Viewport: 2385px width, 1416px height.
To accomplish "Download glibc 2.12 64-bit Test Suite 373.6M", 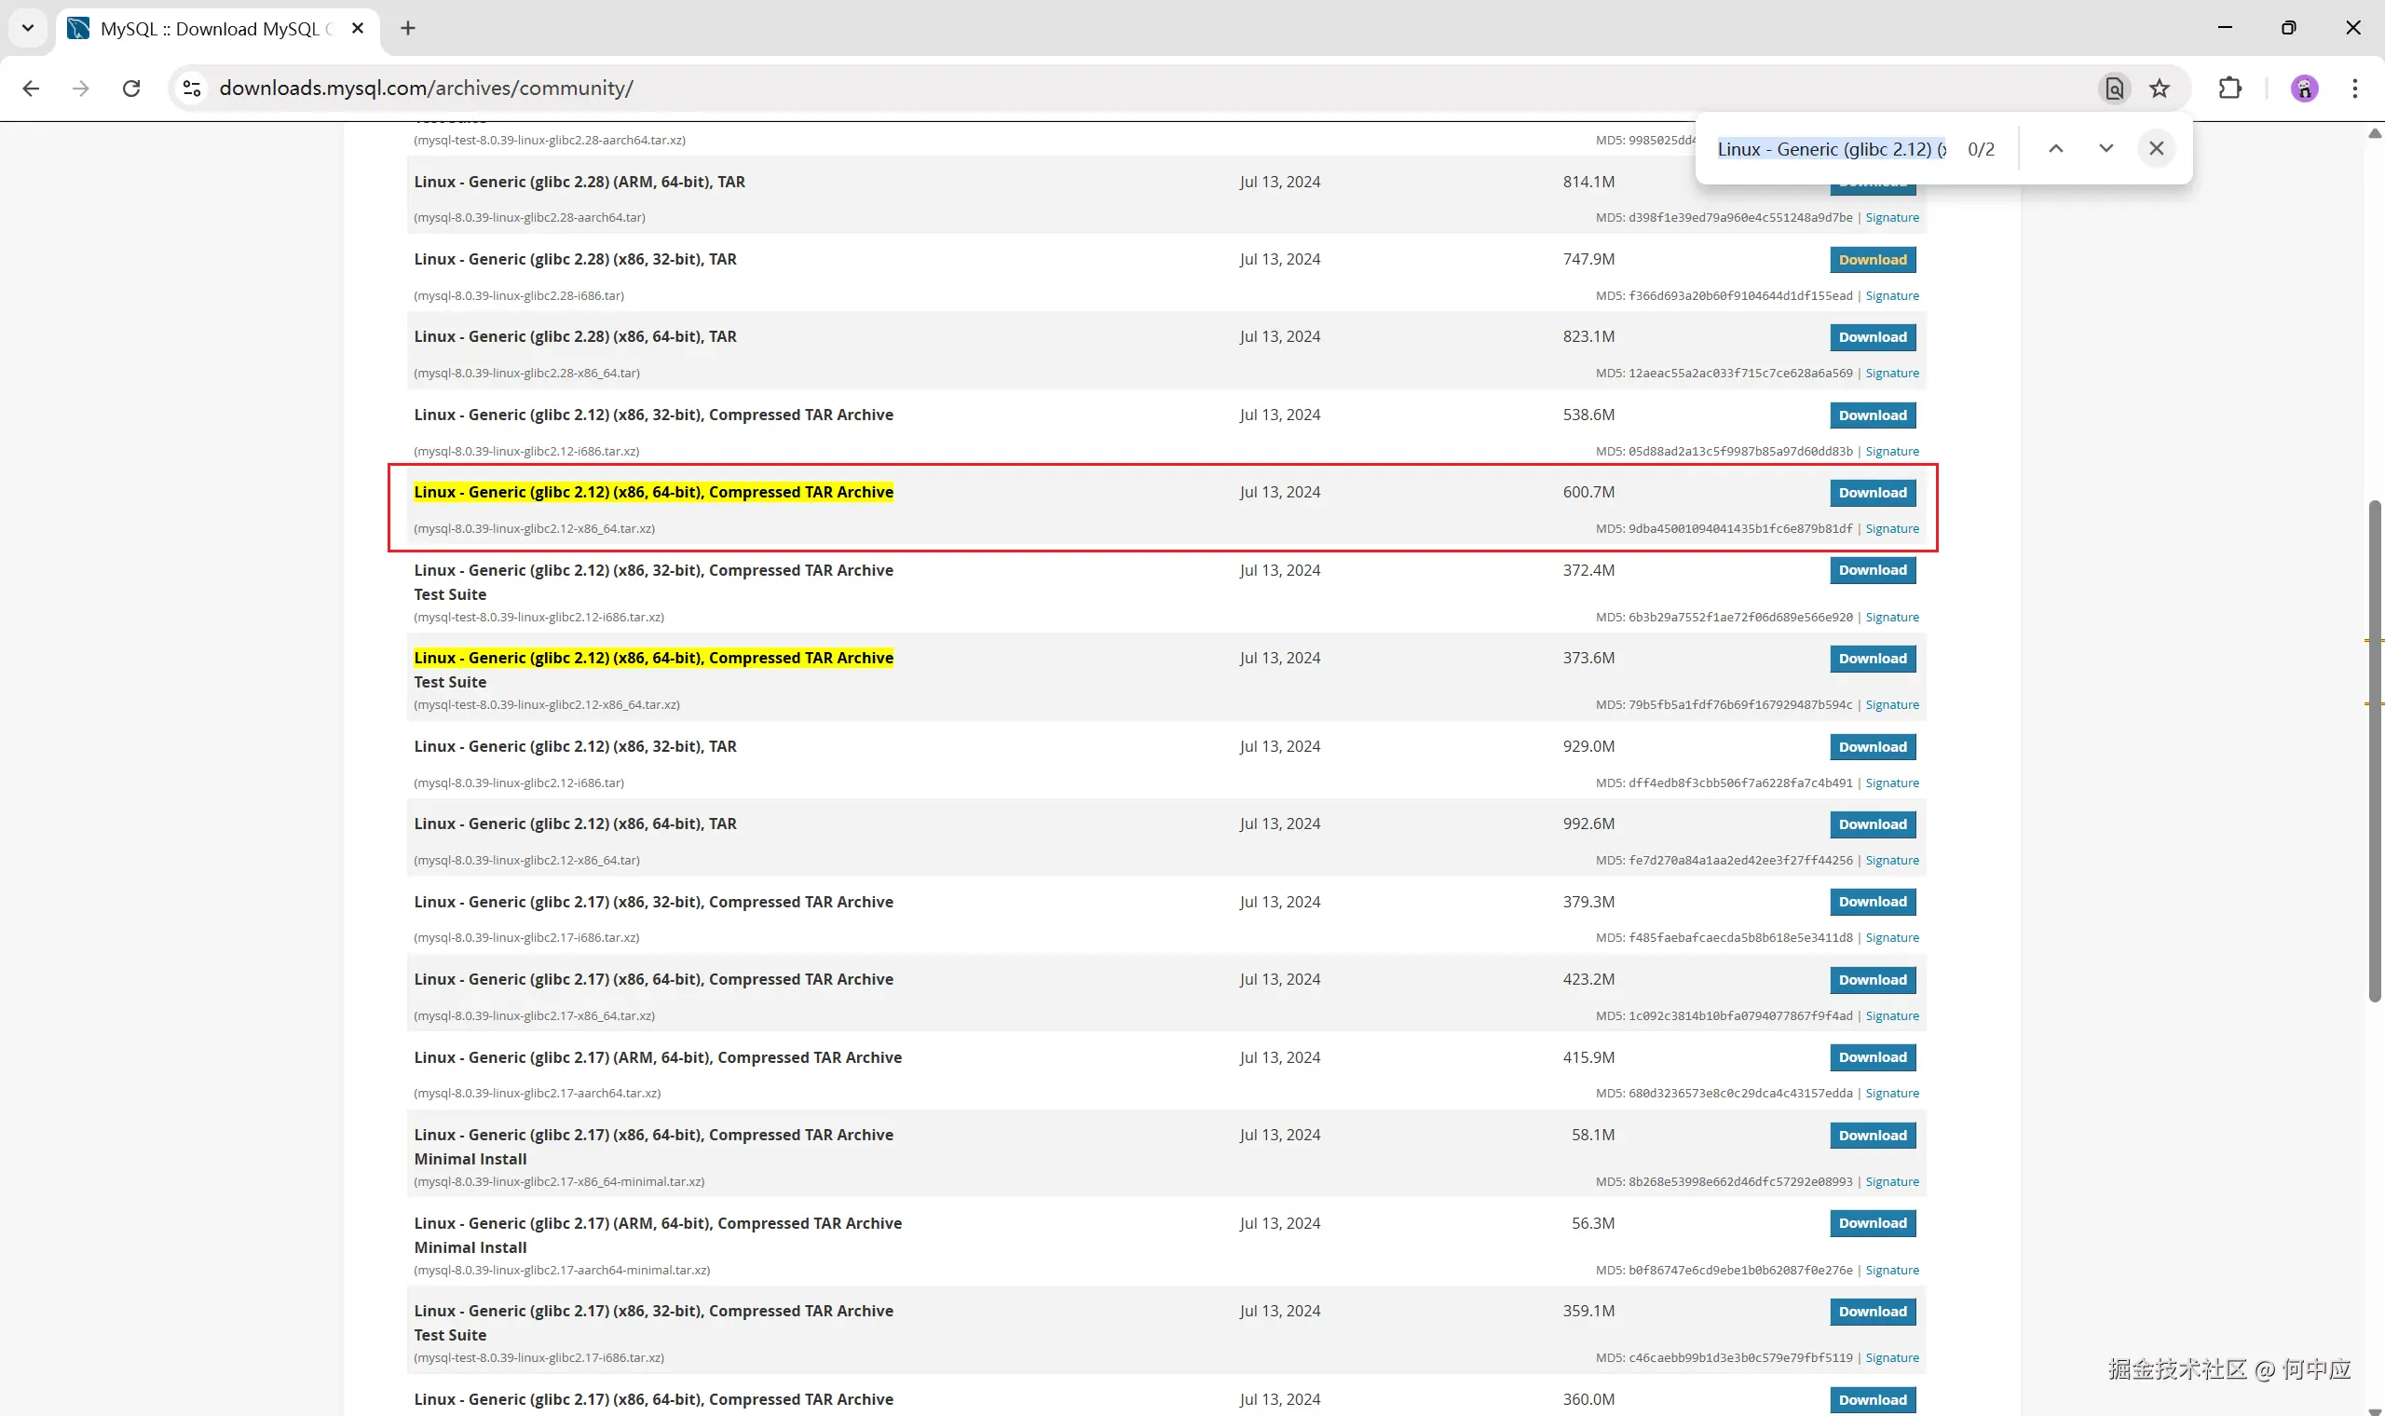I will tap(1872, 659).
